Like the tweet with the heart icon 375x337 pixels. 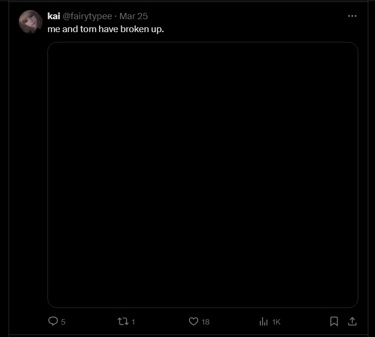[x=193, y=322]
